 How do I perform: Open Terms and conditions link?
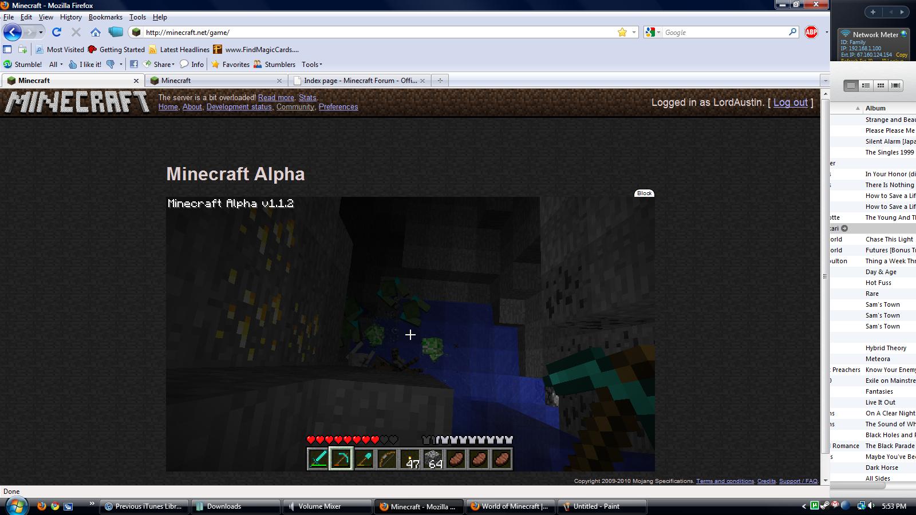click(x=725, y=481)
